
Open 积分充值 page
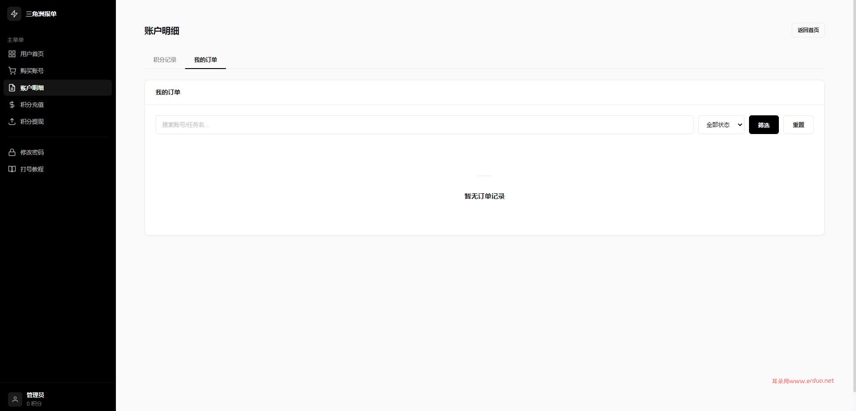(58, 105)
